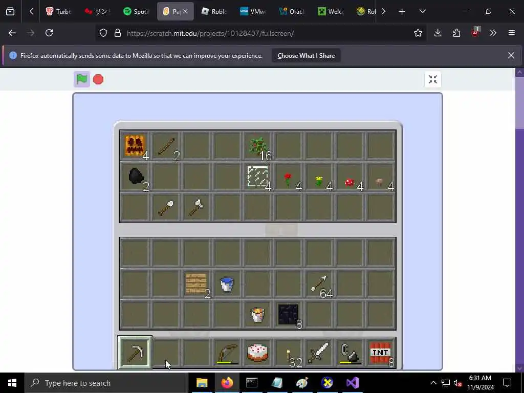Open a new browser tab
Viewport: 524px width, 393px height.
[402, 12]
